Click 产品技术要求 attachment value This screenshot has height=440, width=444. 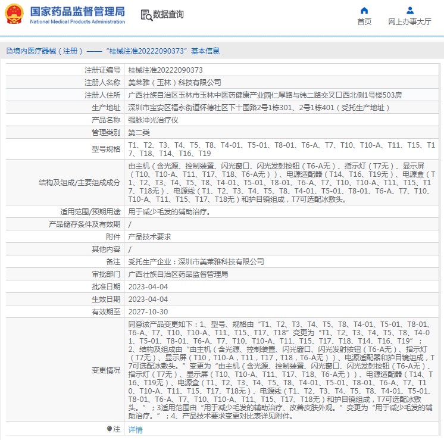(149, 236)
